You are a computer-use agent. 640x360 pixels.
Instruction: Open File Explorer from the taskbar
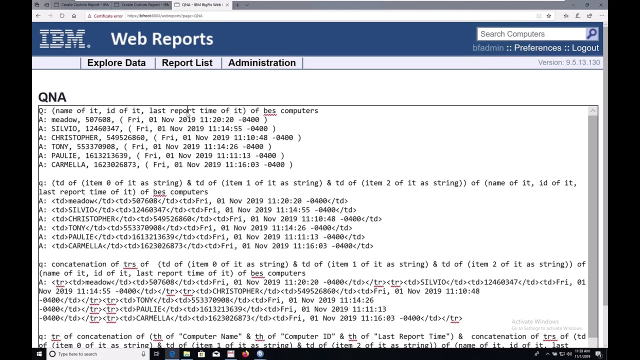[186, 354]
